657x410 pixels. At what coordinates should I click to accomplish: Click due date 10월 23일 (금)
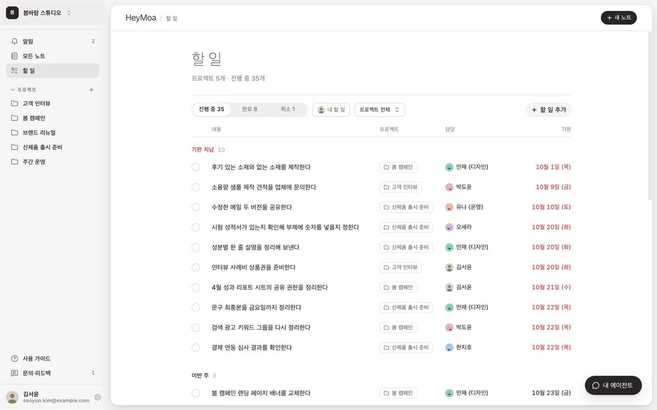(x=551, y=393)
